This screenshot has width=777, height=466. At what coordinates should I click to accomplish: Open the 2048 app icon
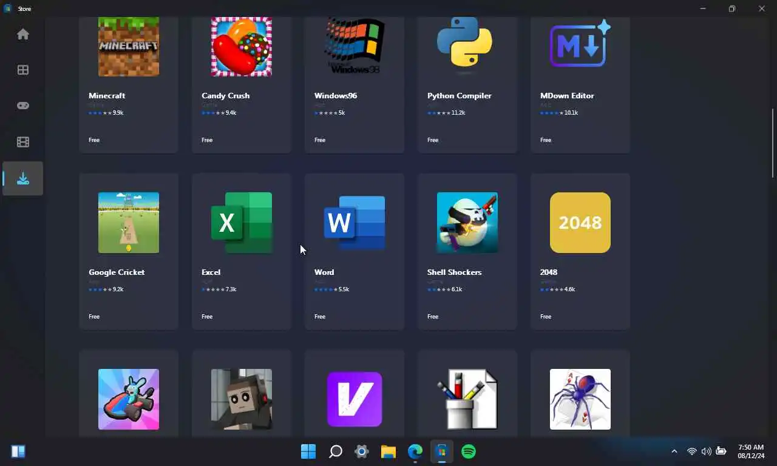pyautogui.click(x=580, y=223)
